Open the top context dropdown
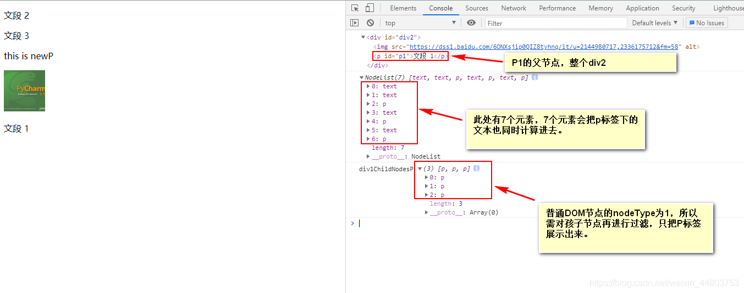Viewport: 744px width, 293px height. point(421,22)
